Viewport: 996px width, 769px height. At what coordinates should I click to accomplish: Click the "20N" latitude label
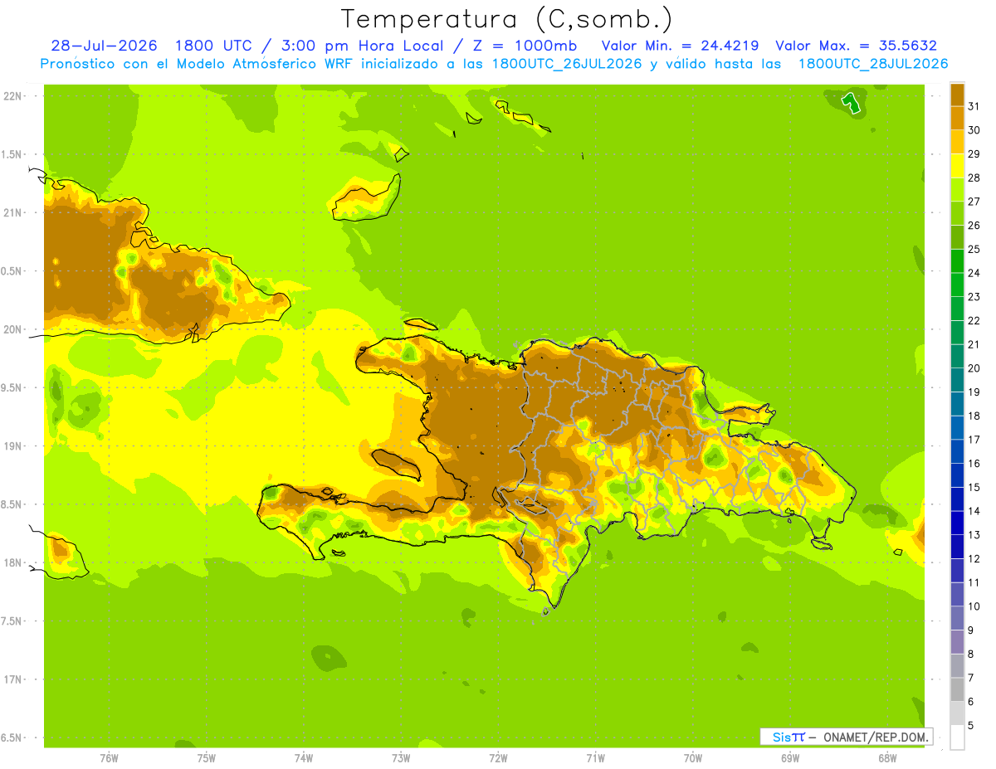pos(14,329)
